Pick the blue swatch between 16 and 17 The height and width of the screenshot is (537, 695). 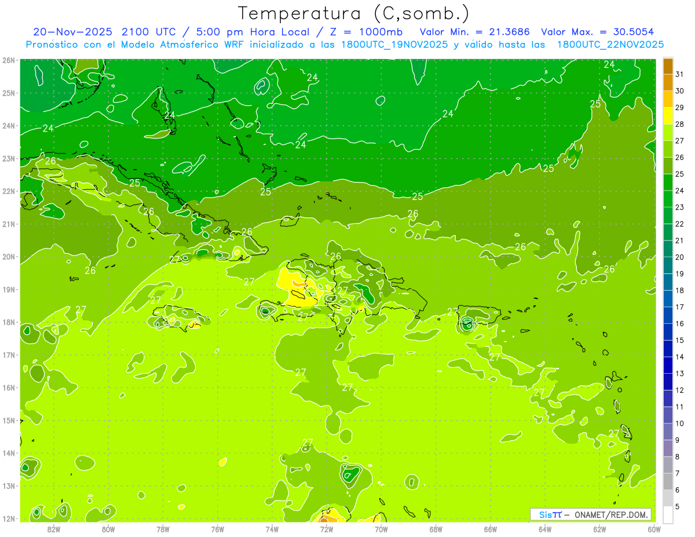668,315
